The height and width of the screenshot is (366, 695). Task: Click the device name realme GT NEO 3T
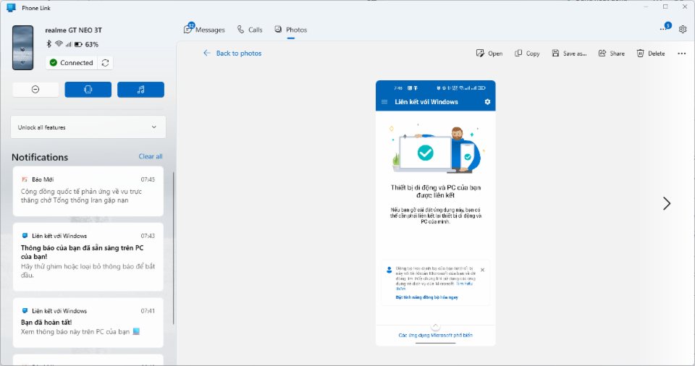click(74, 30)
